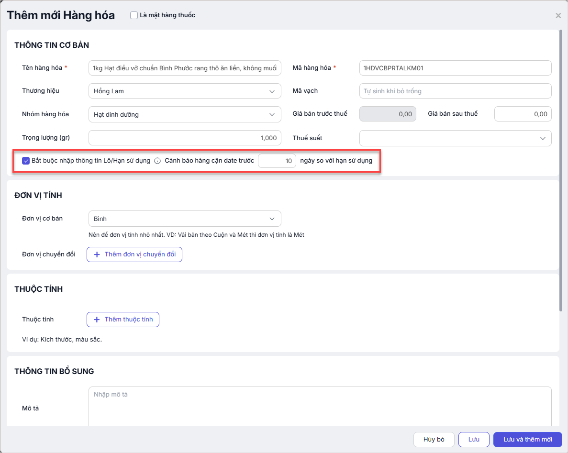Click the Lưu và thêm mới button

click(x=527, y=440)
